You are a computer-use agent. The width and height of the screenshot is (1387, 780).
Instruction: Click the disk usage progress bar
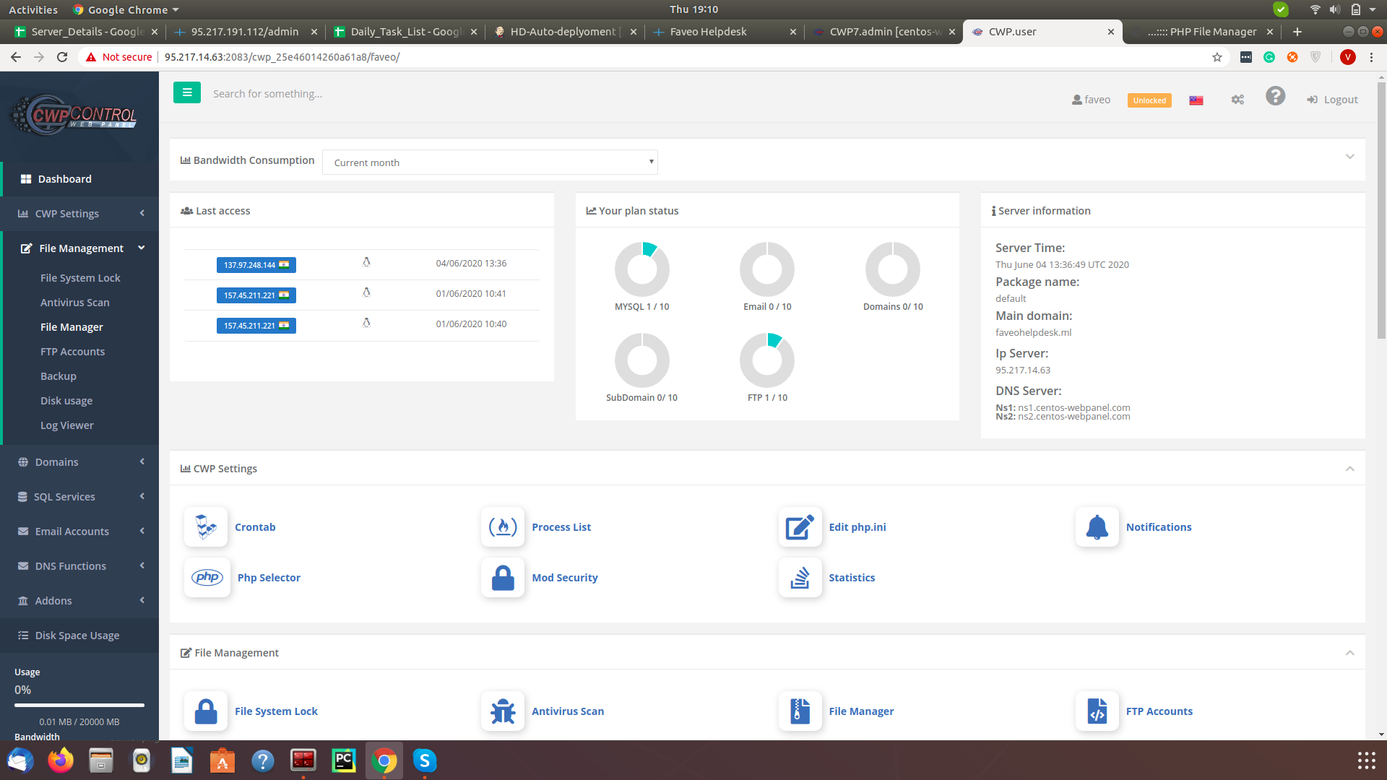(79, 705)
